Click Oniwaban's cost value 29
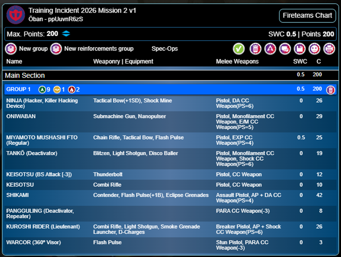This screenshot has height=257, width=341. [x=319, y=116]
